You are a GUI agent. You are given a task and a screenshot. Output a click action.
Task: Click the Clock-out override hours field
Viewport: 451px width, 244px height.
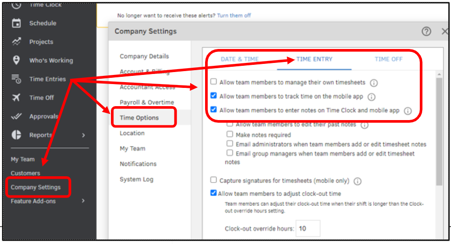[x=307, y=229]
